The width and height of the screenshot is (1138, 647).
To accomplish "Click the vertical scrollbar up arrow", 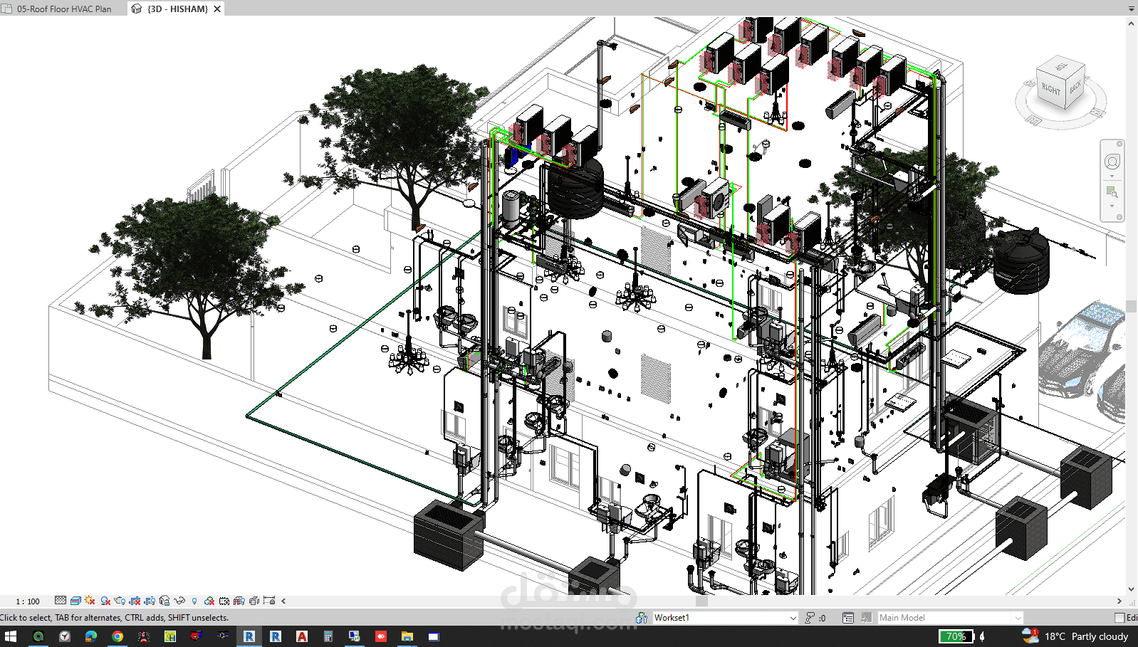I will pos(1132,23).
